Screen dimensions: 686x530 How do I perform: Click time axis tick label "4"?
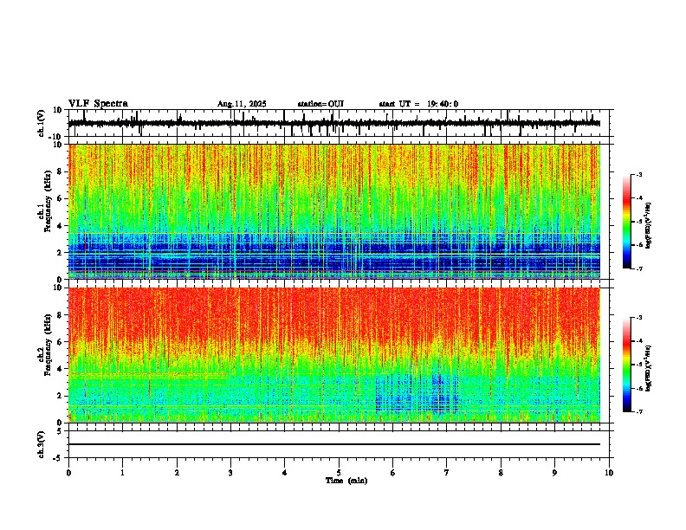(x=285, y=473)
